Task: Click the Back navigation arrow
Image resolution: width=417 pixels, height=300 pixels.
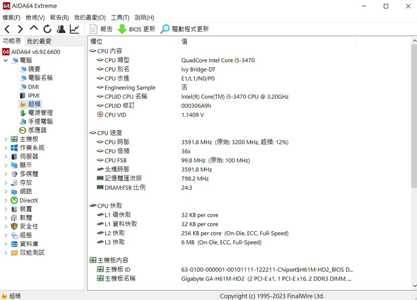Action: 7,29
